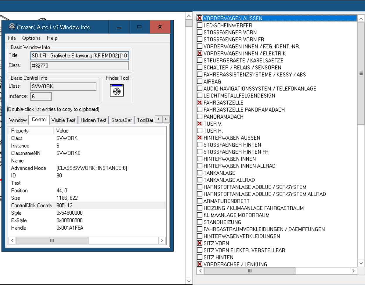The width and height of the screenshot is (365, 285).
Task: Switch to the StatusBar tab
Action: pos(122,120)
